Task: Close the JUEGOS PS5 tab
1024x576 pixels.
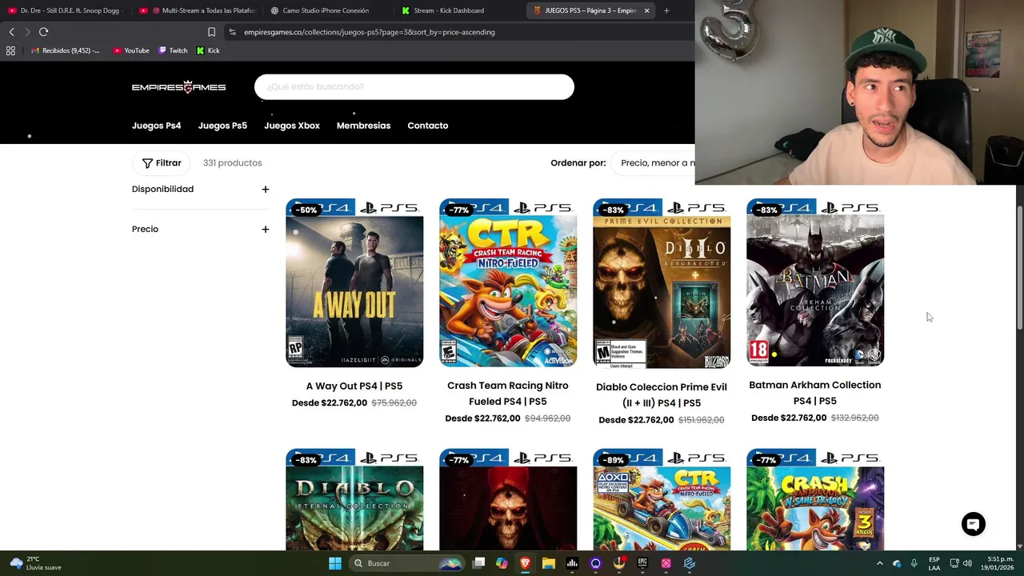Action: [646, 10]
